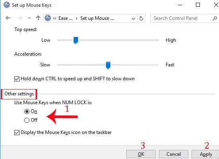Click the Mouse Keys window title icon
Viewport: 219px width, 159px height.
tap(6, 5)
